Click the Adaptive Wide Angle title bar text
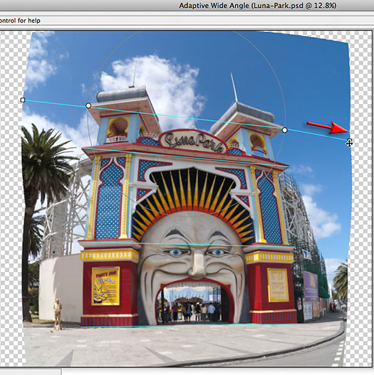This screenshot has width=374, height=375. coord(258,6)
